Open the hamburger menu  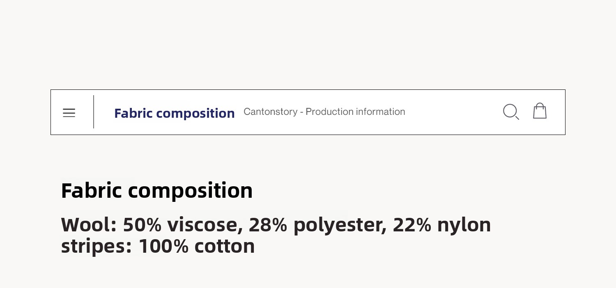click(69, 113)
